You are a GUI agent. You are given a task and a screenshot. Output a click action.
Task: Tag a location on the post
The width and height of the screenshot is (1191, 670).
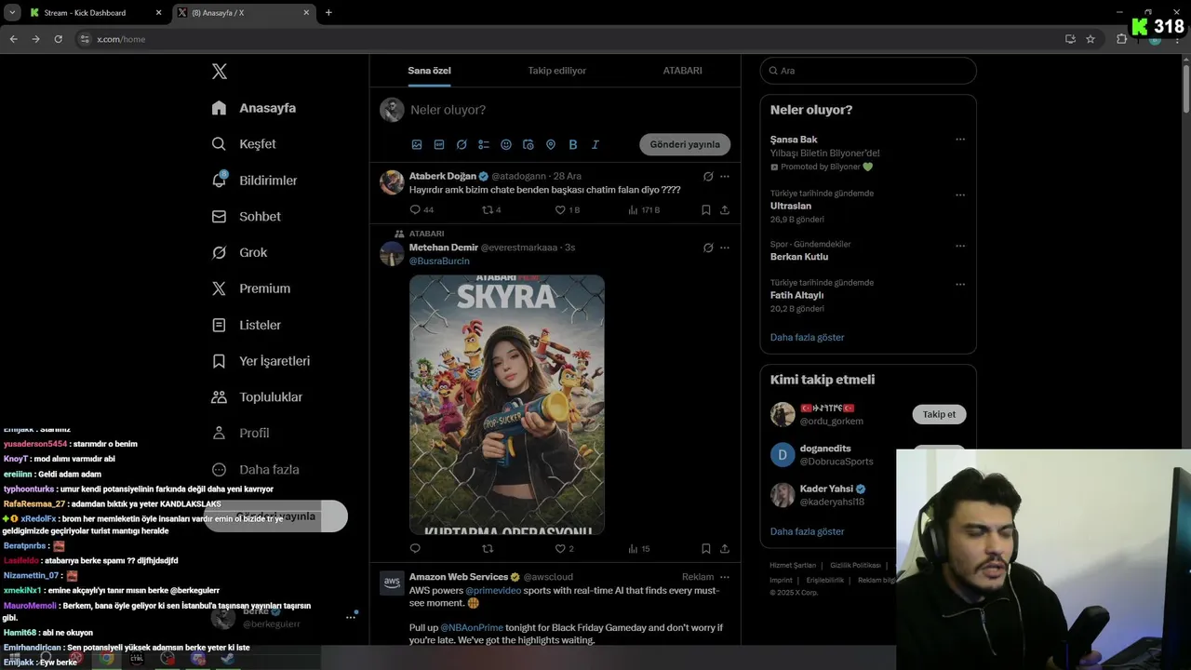[551, 145]
